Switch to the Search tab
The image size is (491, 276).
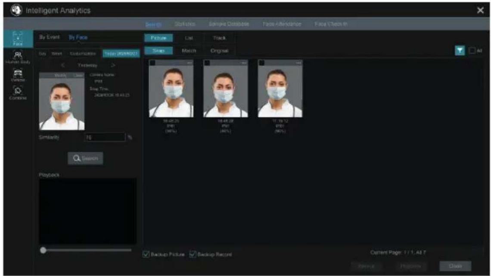click(x=153, y=24)
